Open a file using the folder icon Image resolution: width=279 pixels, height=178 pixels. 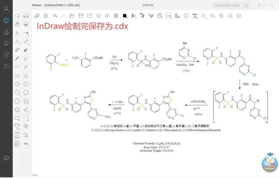pyautogui.click(x=72, y=16)
